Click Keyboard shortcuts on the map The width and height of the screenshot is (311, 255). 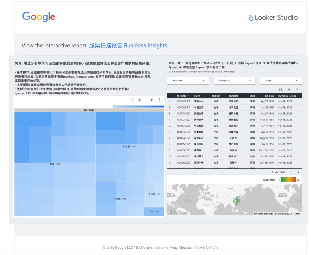(x=263, y=214)
